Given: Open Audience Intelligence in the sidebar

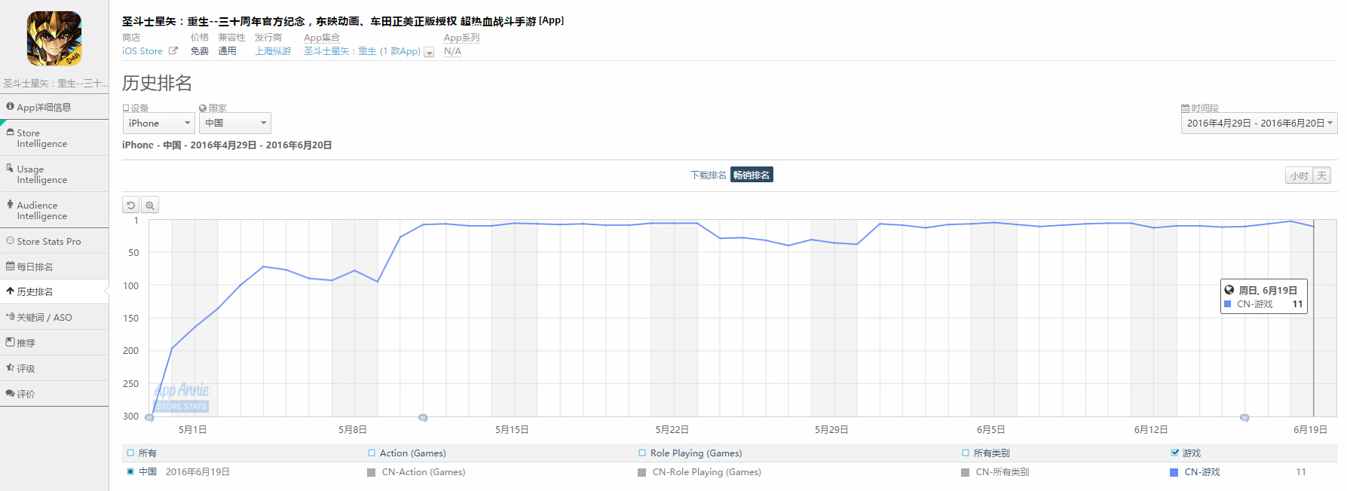Looking at the screenshot, I should tap(54, 210).
